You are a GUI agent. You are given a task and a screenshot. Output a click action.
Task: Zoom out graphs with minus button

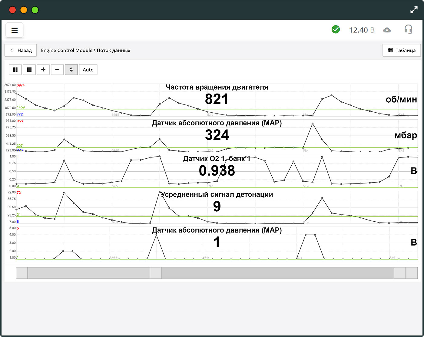coord(57,70)
